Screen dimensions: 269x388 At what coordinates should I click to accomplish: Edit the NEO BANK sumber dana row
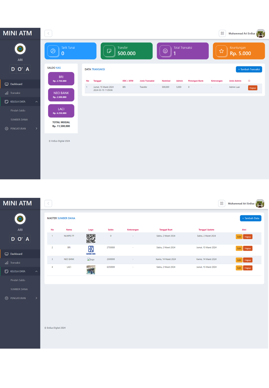point(239,260)
